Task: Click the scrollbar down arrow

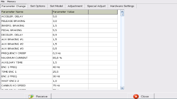Action: 122,88
